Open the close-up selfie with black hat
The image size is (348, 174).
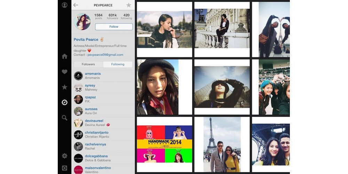coord(165,87)
